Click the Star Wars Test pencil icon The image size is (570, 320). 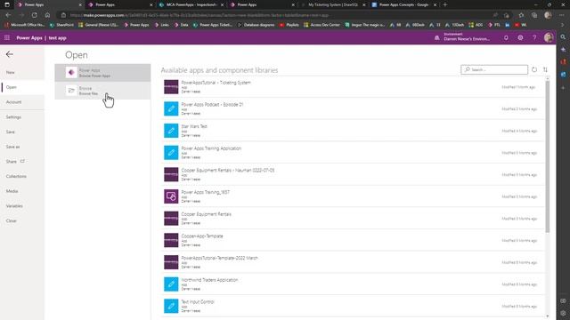coord(171,131)
